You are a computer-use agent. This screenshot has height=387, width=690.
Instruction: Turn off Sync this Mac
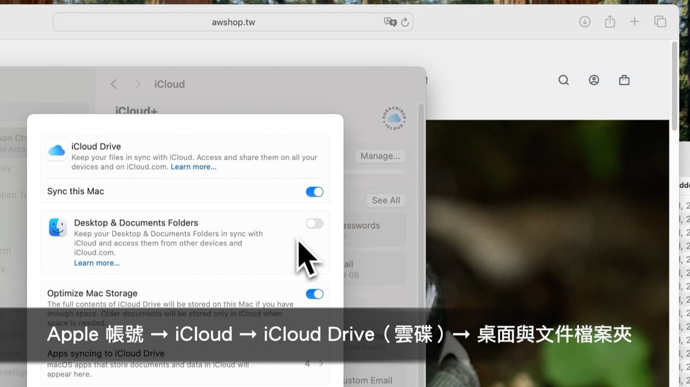coord(315,192)
